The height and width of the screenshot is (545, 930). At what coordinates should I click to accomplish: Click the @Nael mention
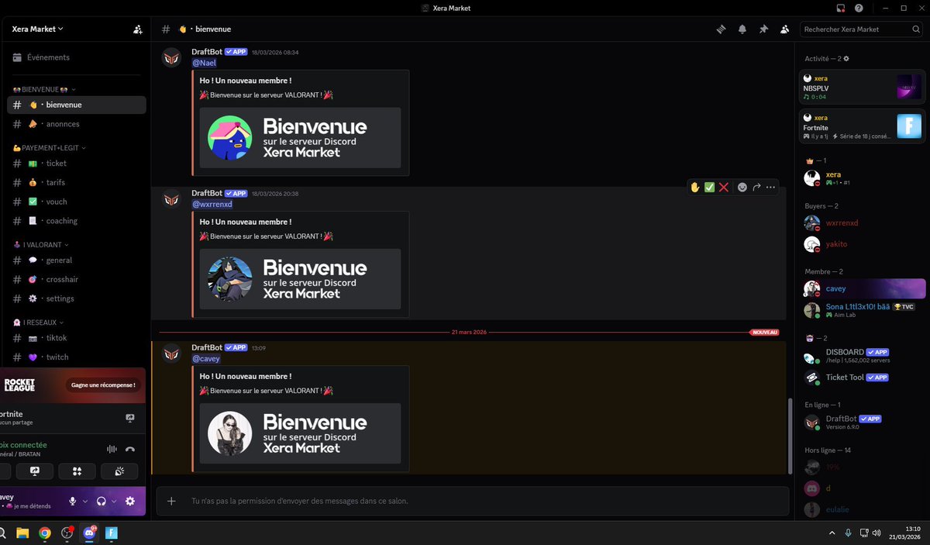tap(204, 63)
